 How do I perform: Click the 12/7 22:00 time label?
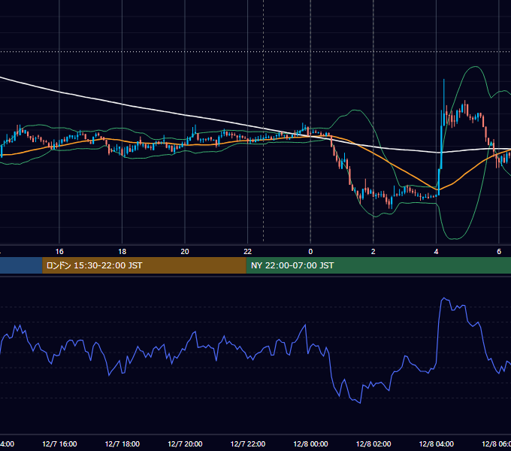pyautogui.click(x=248, y=443)
